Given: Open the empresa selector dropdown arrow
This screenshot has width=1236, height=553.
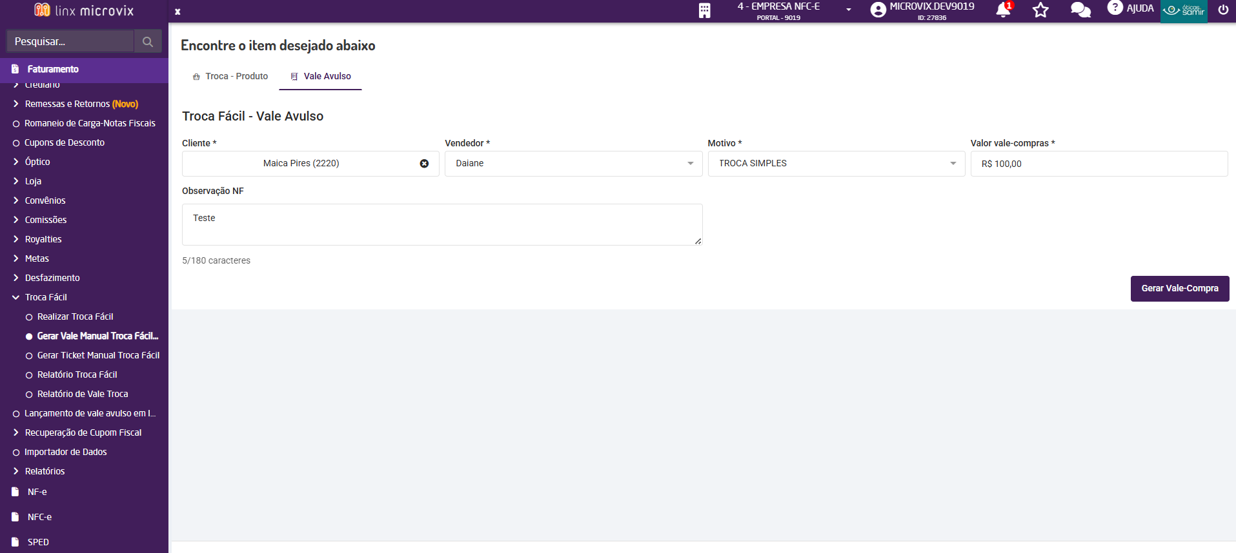Looking at the screenshot, I should point(849,10).
